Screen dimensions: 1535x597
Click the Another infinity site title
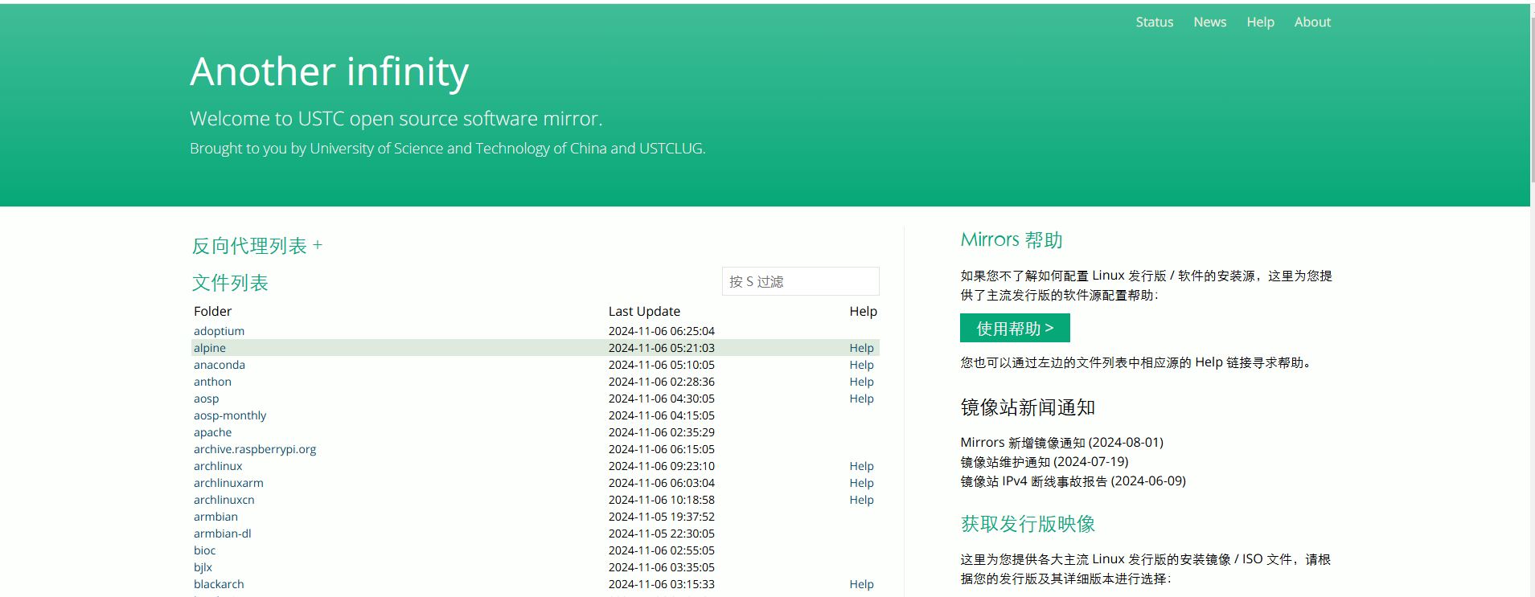pyautogui.click(x=329, y=72)
